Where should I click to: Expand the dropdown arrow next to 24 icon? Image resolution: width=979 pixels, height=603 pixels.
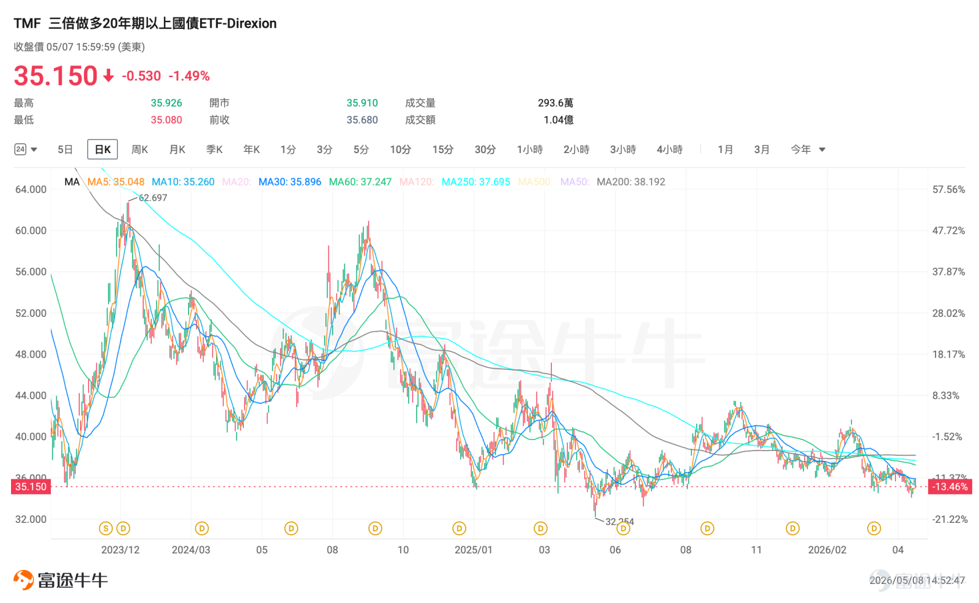point(34,149)
